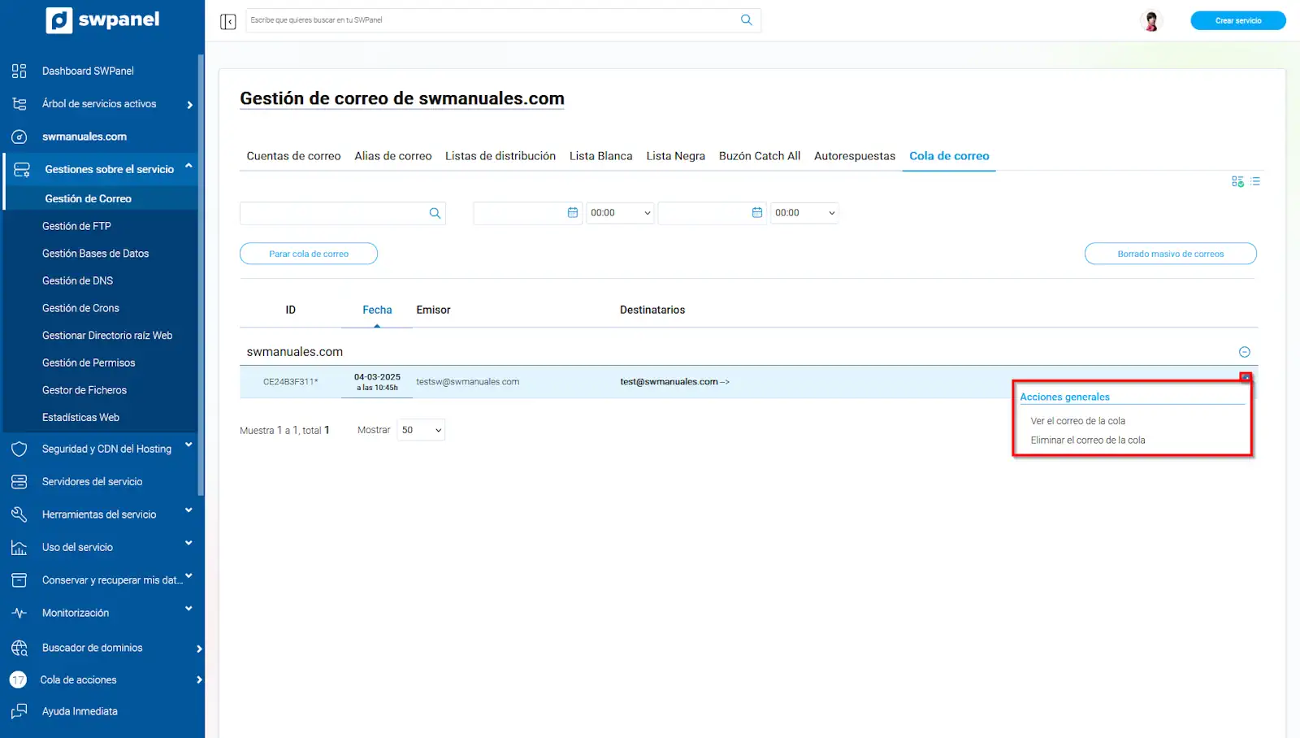Viewport: 1300px width, 738px height.
Task: Open the start time 00:00 dropdown
Action: pos(620,213)
